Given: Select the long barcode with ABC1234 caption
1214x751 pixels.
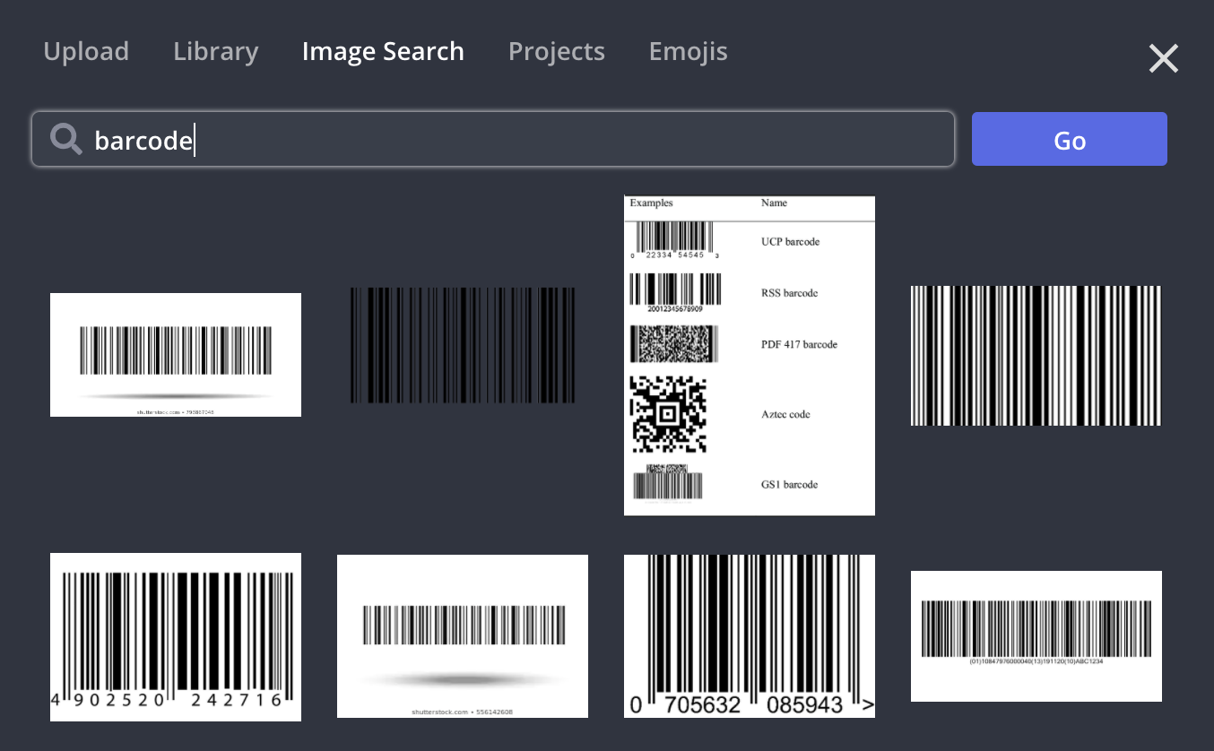Looking at the screenshot, I should tap(1036, 636).
